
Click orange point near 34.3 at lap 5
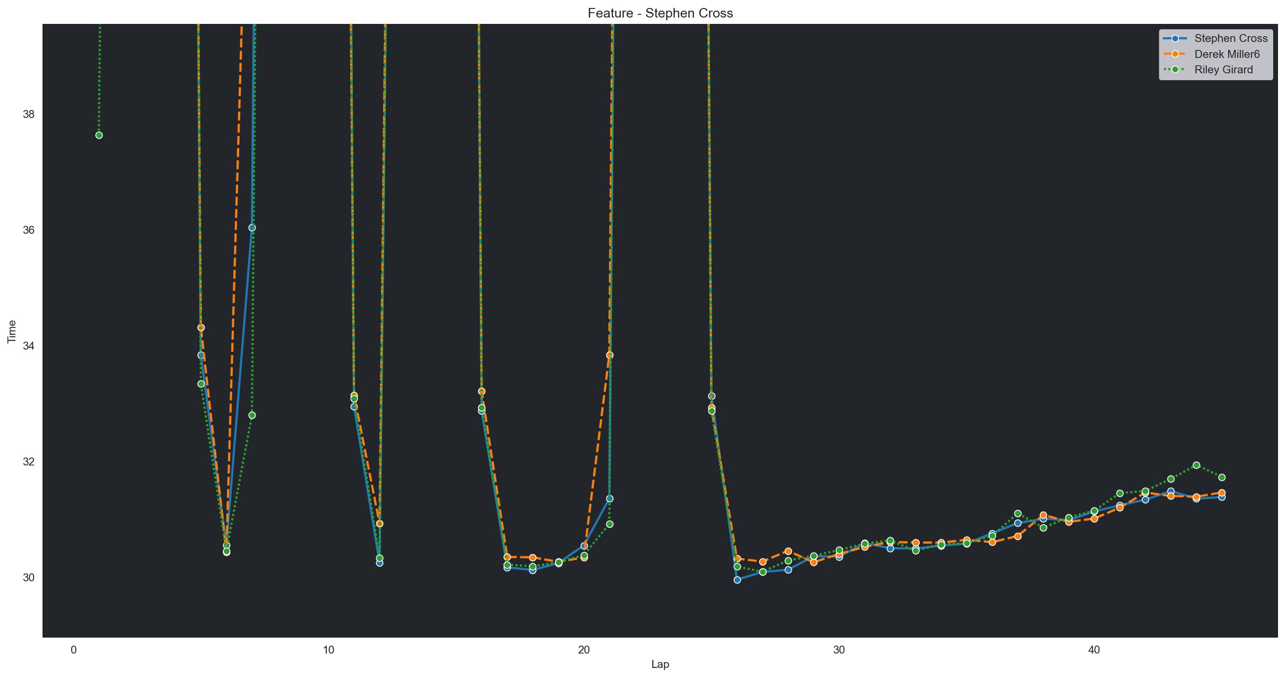pyautogui.click(x=201, y=327)
